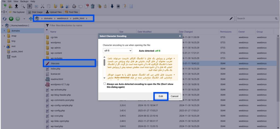Click the eye view icon in toolbar
The width and height of the screenshot is (280, 129).
(x=118, y=6)
